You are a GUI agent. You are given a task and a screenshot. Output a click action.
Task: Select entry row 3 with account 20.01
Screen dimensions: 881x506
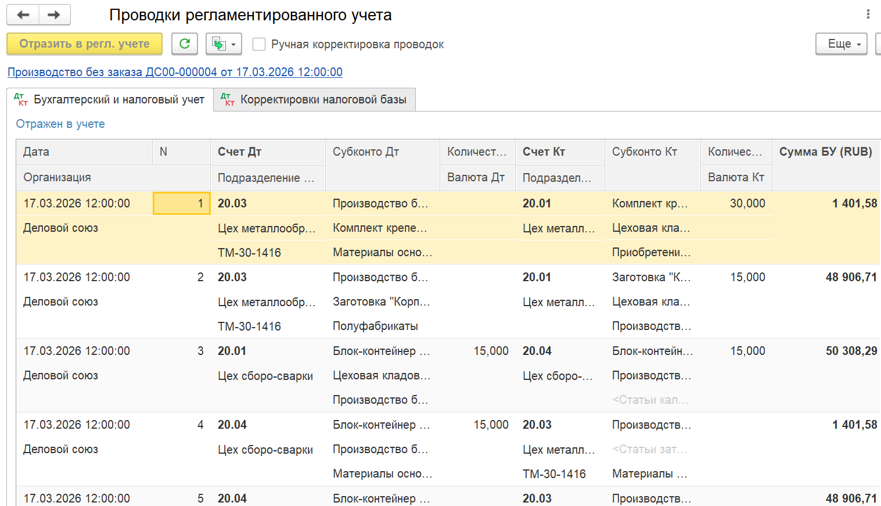(x=448, y=375)
